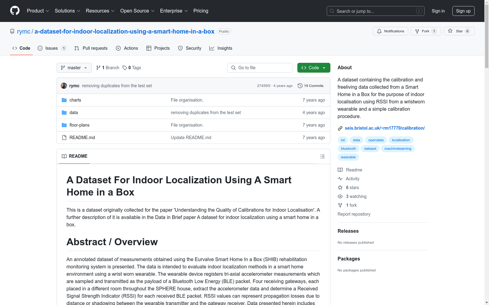The height and width of the screenshot is (305, 489).
Task: Click the iot topic tag
Action: (x=343, y=140)
